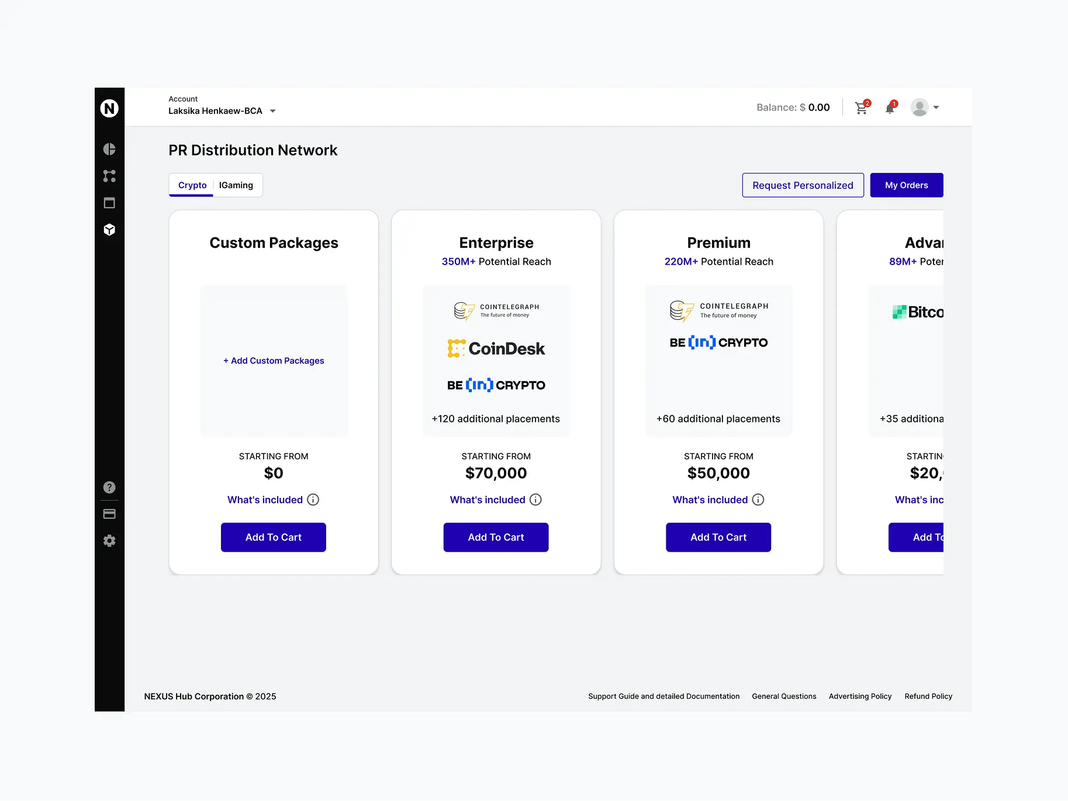
Task: Open the workflow nodes sidebar icon
Action: point(109,176)
